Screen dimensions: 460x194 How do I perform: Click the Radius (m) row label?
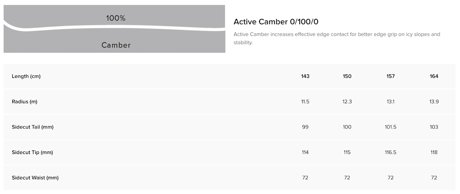(25, 102)
